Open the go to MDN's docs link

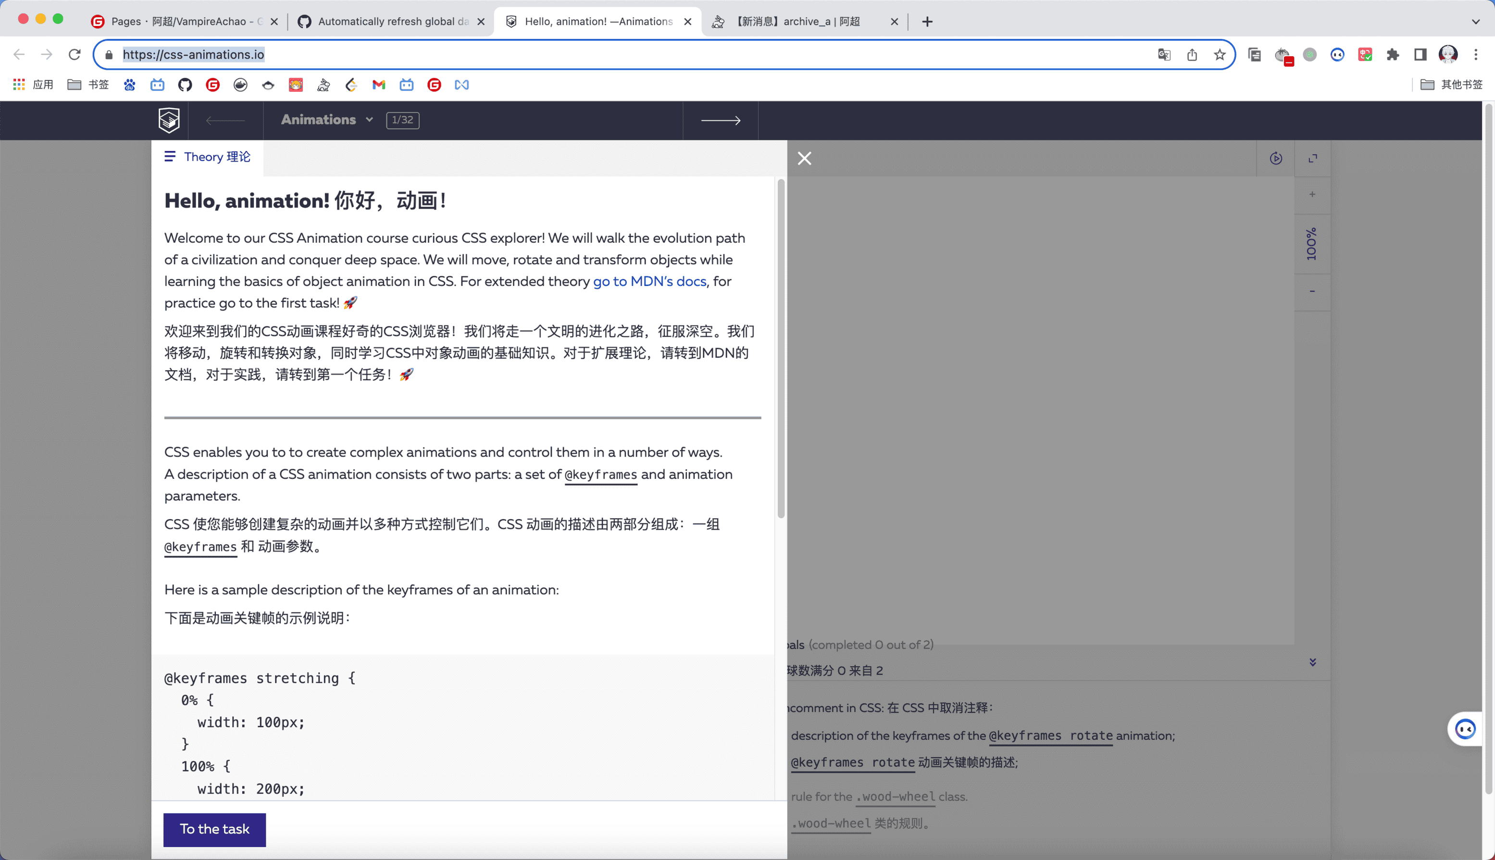click(x=649, y=282)
